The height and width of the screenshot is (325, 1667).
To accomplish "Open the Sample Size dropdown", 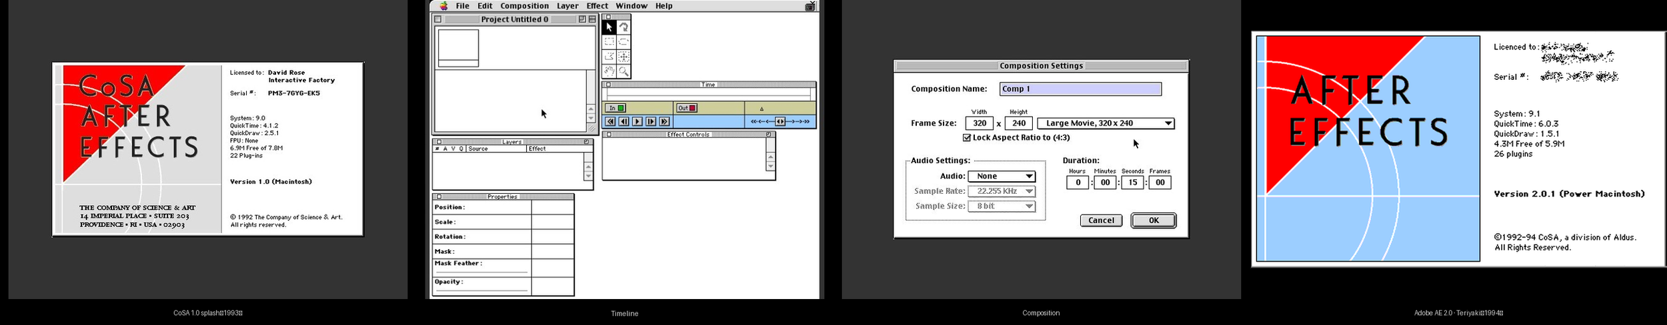I will [x=1002, y=206].
